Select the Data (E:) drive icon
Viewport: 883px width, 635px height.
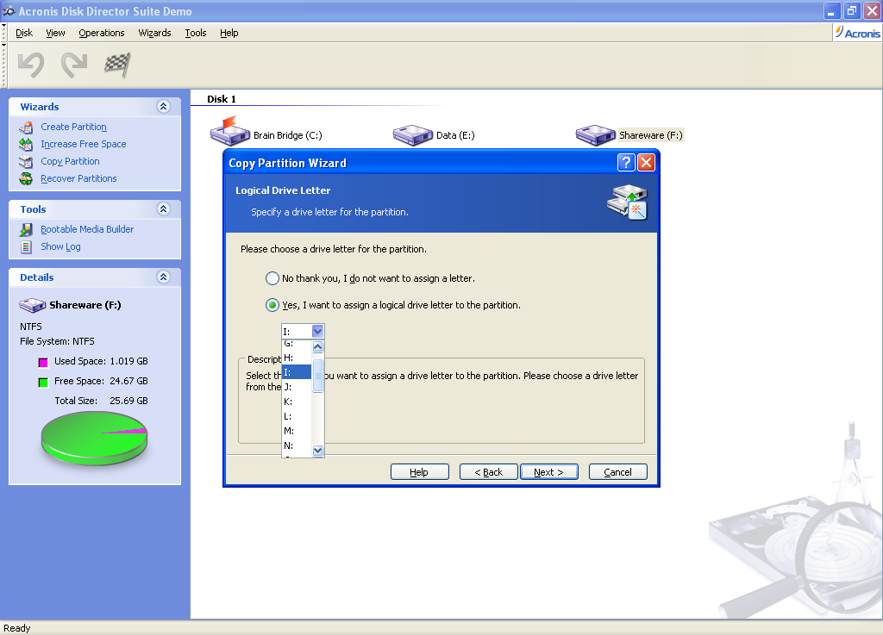coord(413,135)
